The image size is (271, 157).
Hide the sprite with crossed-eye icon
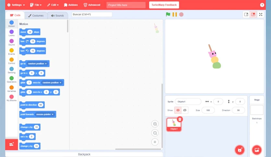pyautogui.click(x=185, y=110)
